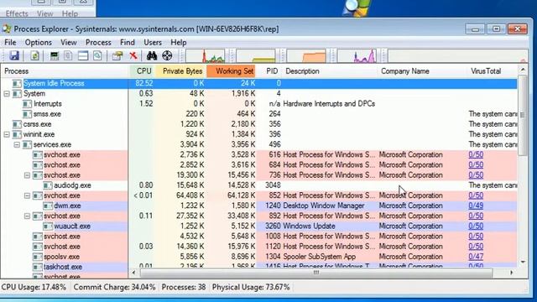Image resolution: width=537 pixels, height=302 pixels.
Task: Collapse svchost.exe PID 736 node
Action: click(27, 175)
